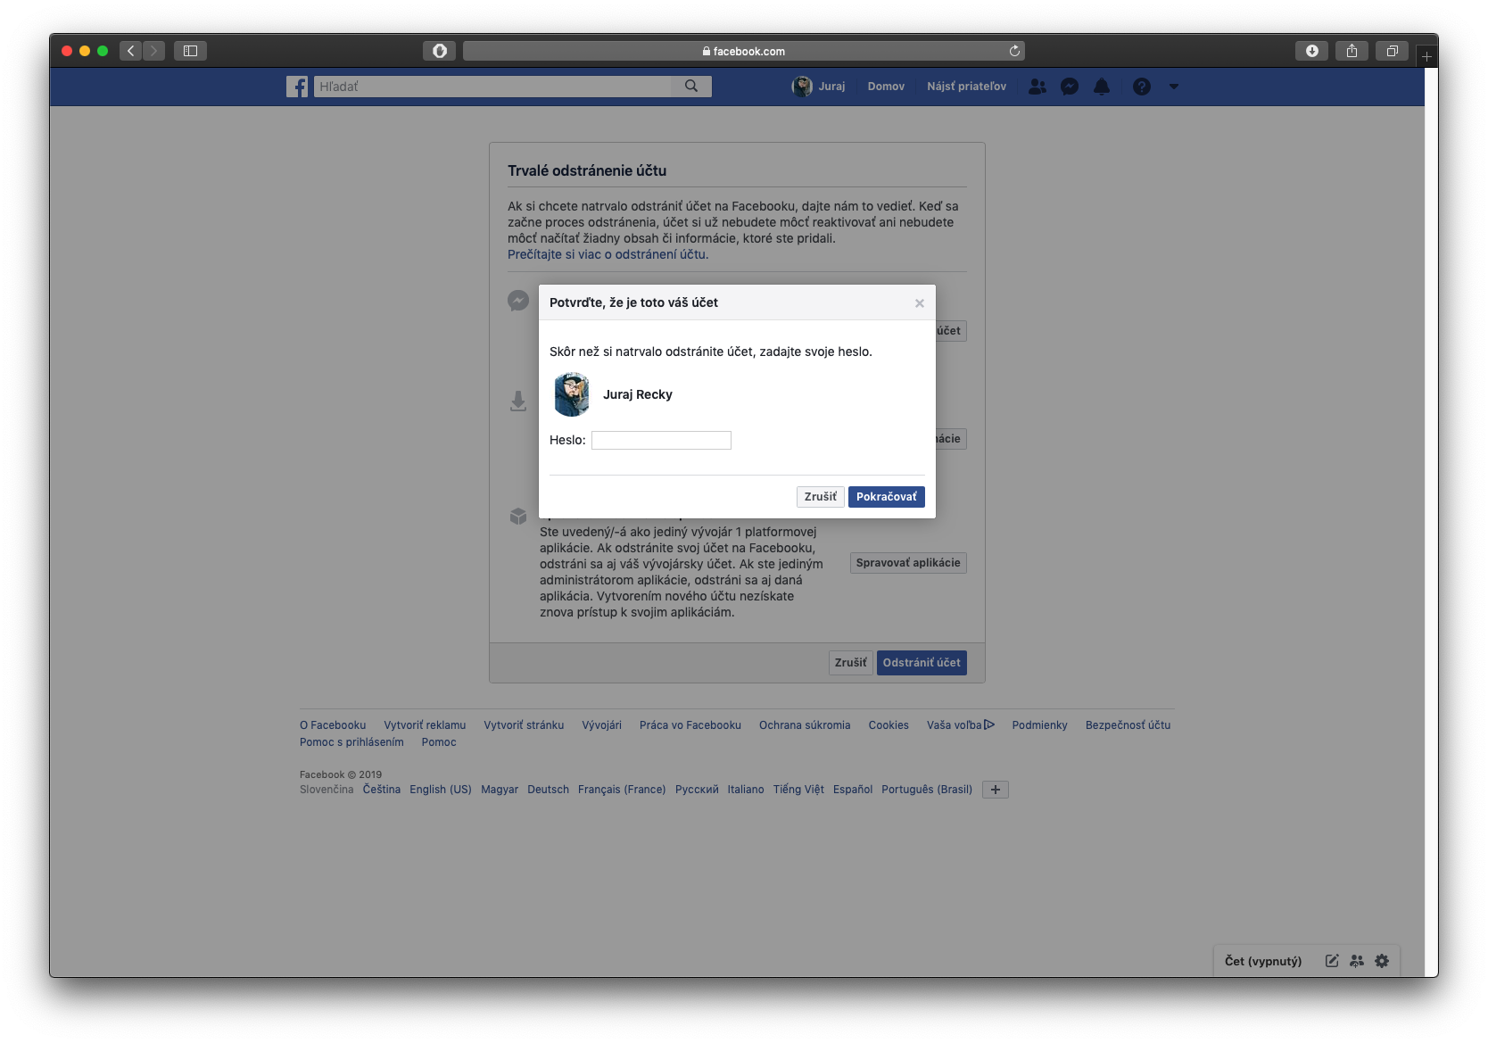The image size is (1488, 1043).
Task: Switch language to Español
Action: click(x=853, y=790)
